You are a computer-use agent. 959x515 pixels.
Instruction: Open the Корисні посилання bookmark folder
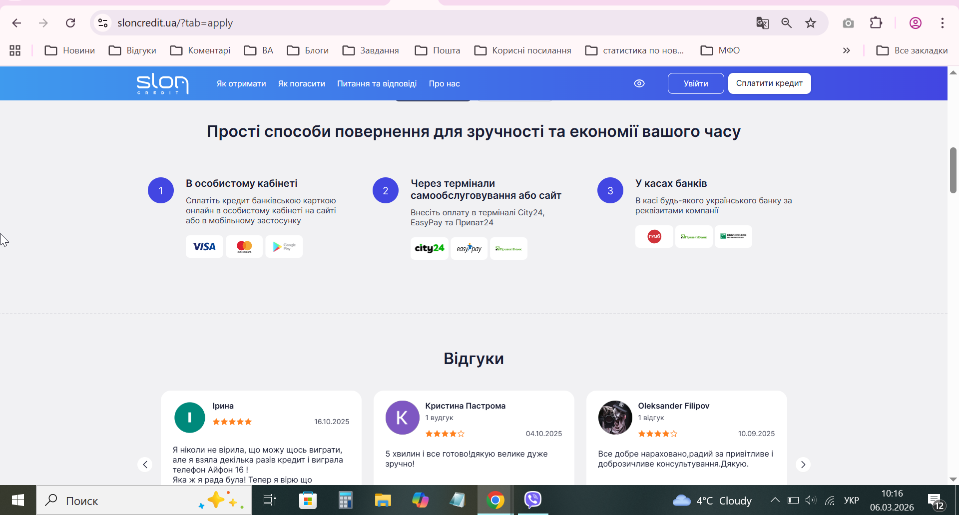[523, 50]
